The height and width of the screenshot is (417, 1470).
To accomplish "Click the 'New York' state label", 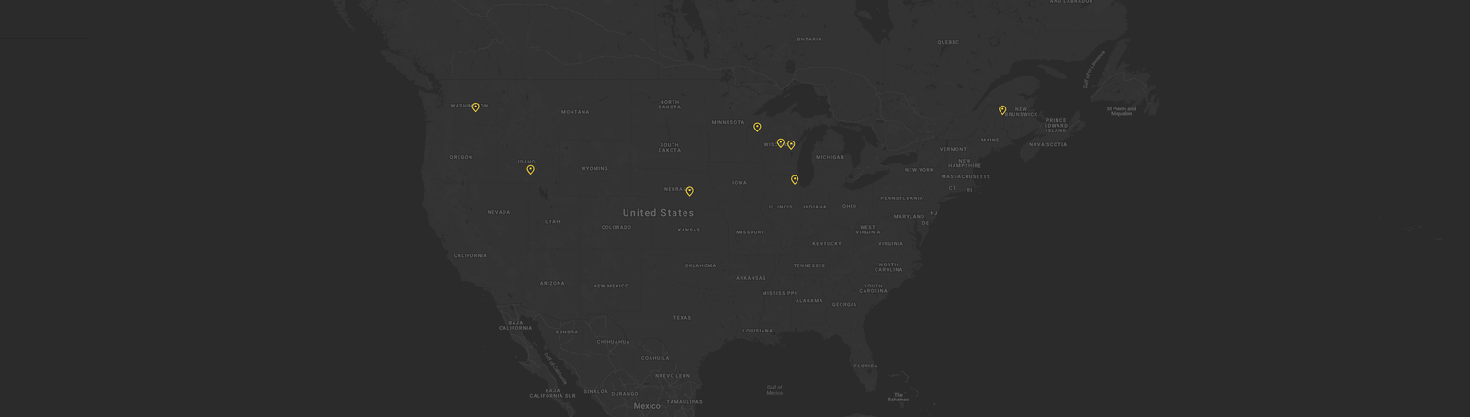I will click(x=919, y=170).
